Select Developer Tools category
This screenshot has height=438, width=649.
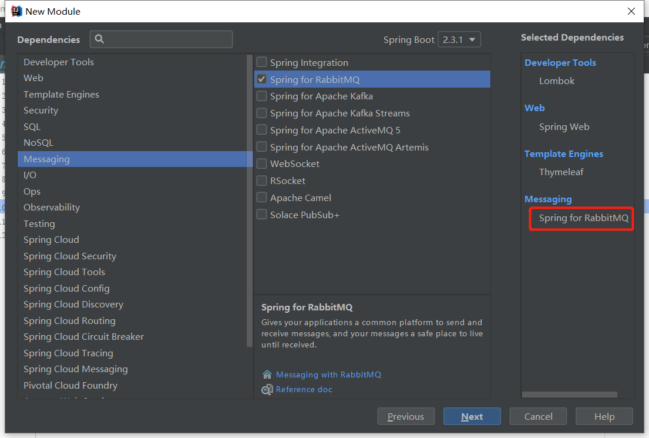point(133,62)
